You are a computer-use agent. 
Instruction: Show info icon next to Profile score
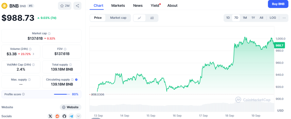(x=23, y=94)
